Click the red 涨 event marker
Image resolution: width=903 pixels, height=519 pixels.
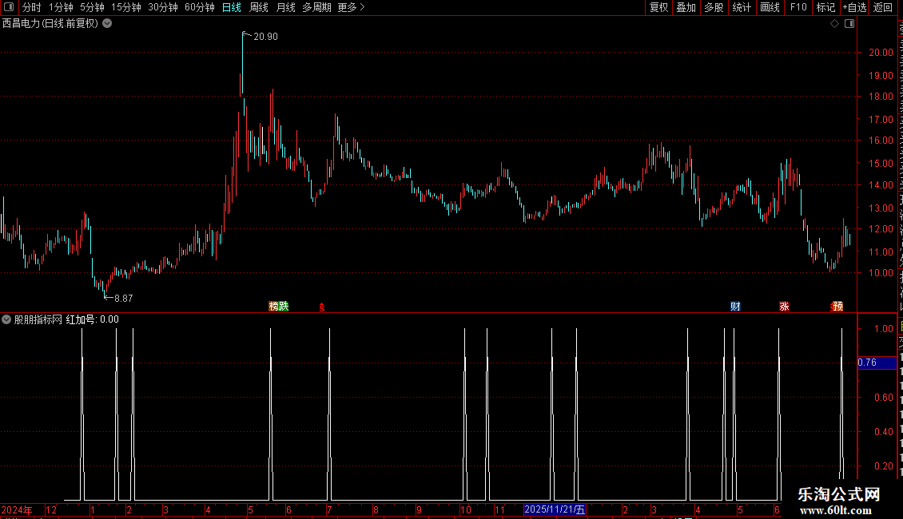tap(784, 306)
